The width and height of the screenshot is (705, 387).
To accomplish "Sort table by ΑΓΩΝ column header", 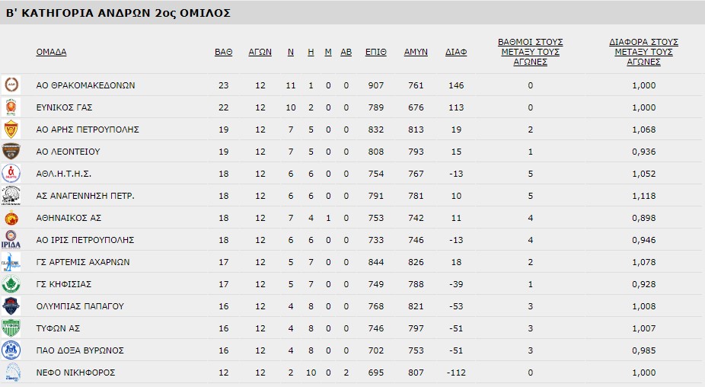I will (x=260, y=53).
